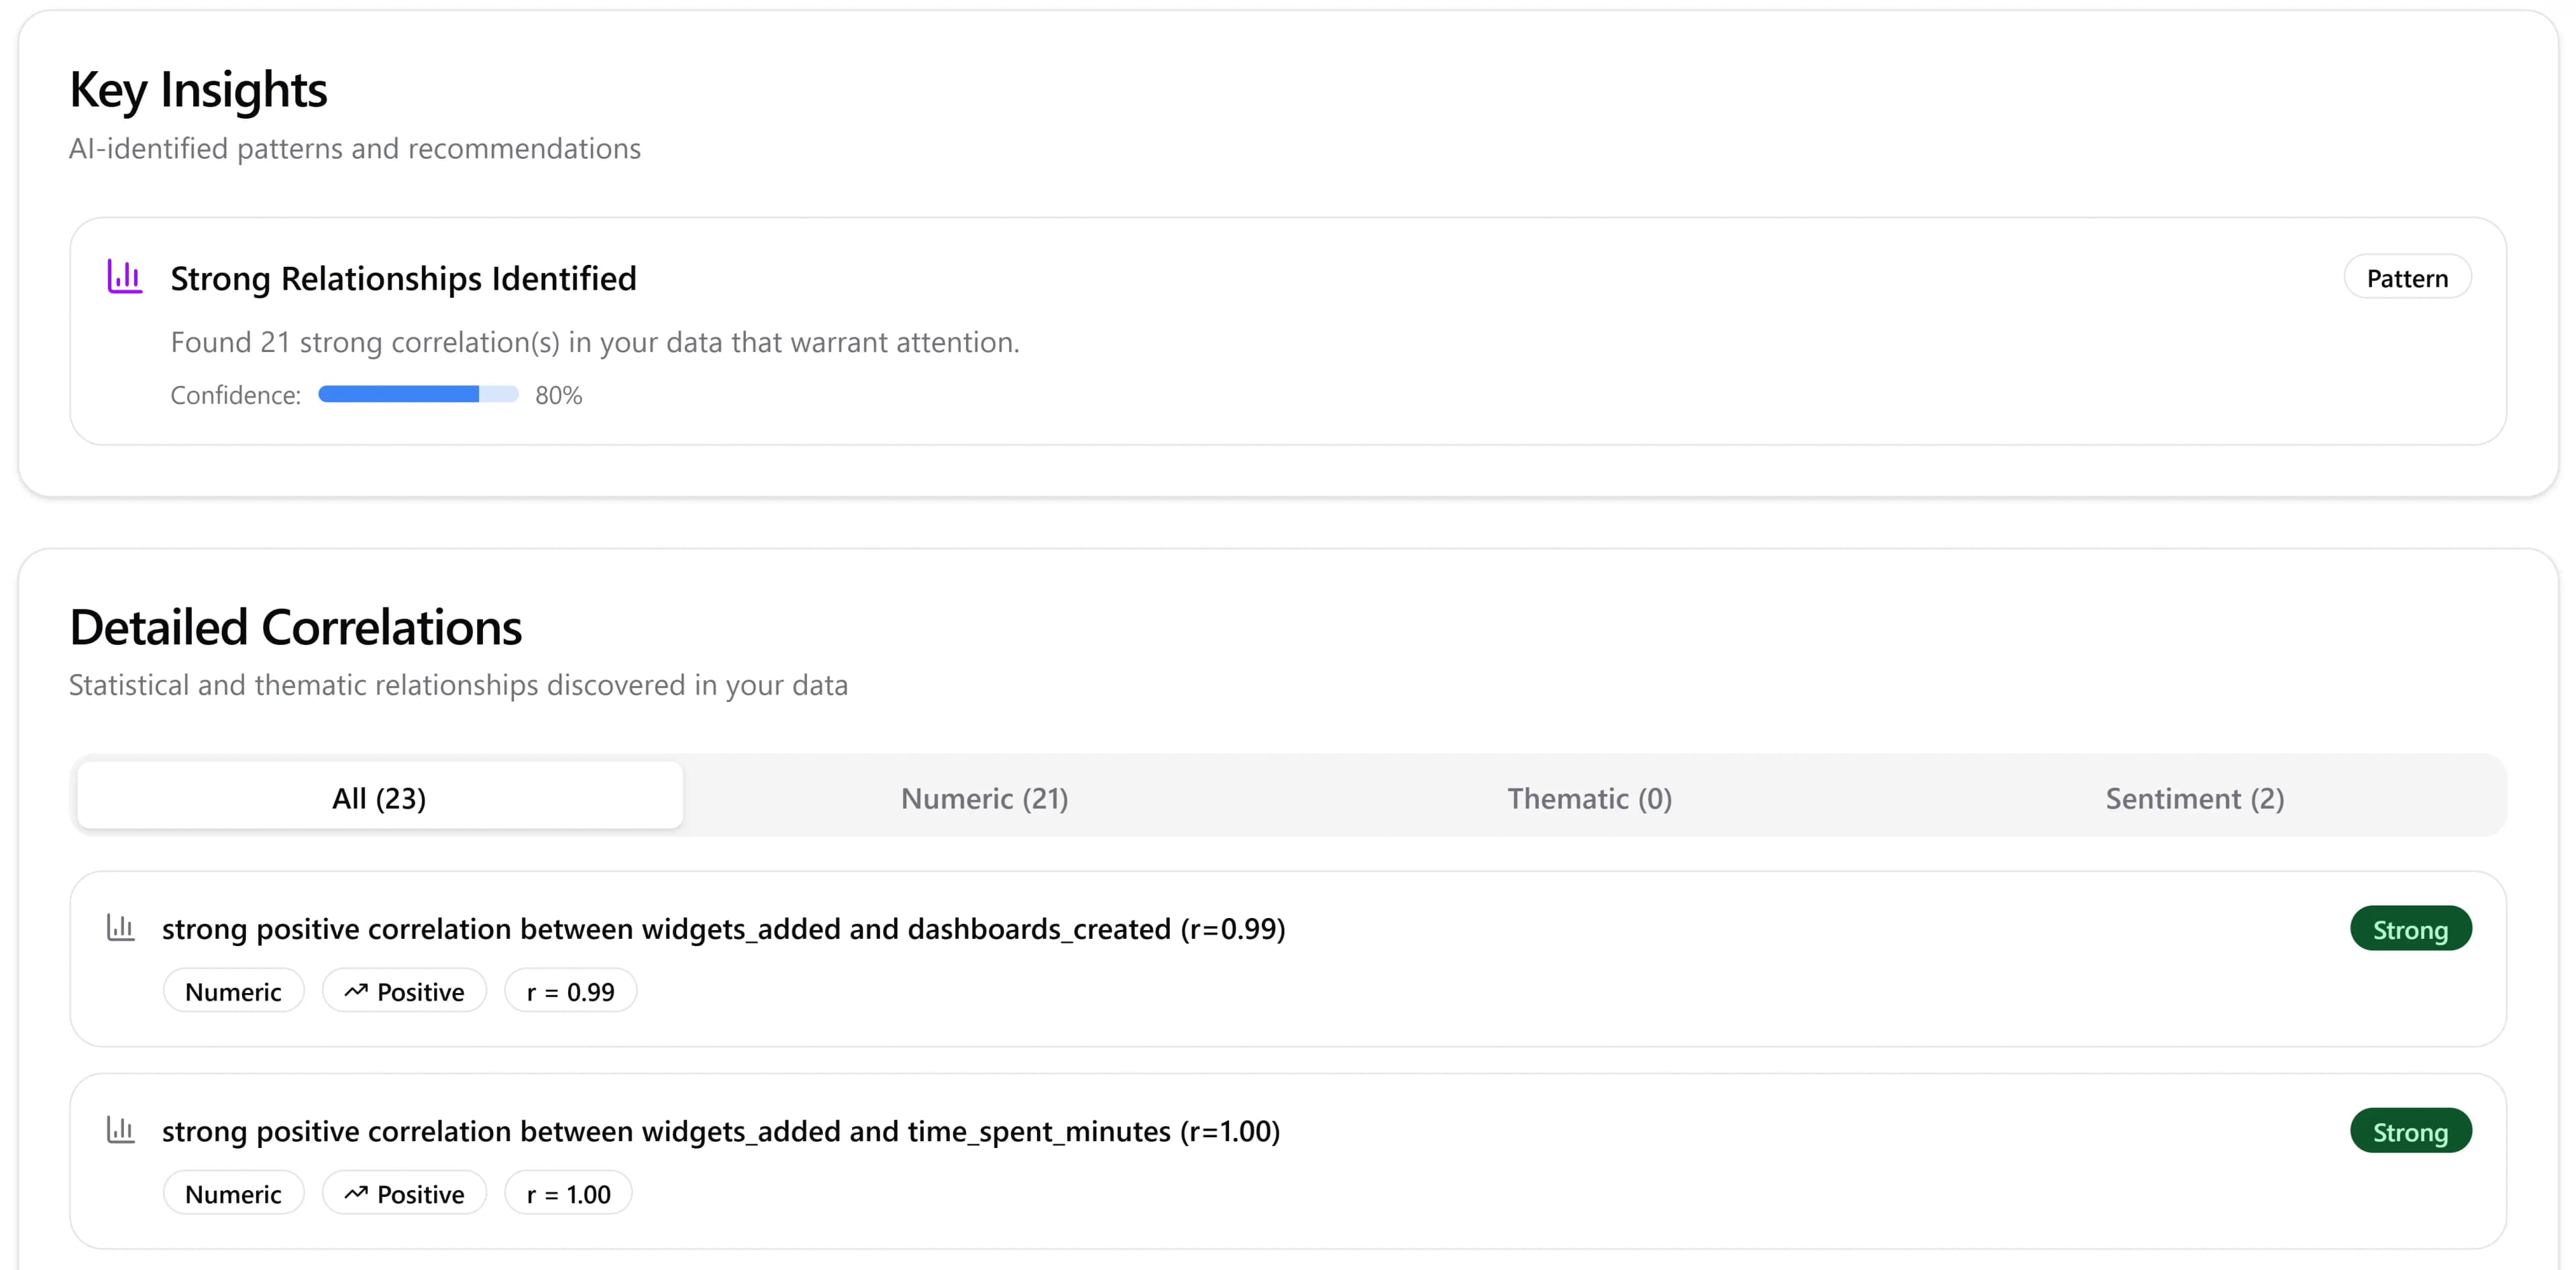
Task: Click Strong badge on time_spent_minutes correlation
Action: pos(2410,1131)
